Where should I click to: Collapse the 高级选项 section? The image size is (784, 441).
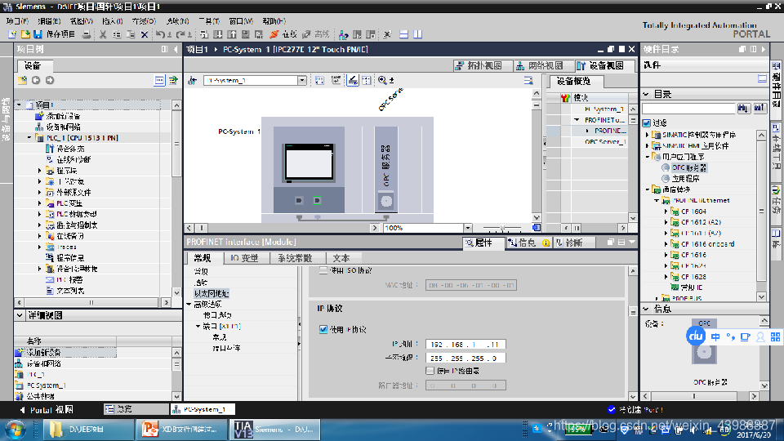(x=189, y=304)
